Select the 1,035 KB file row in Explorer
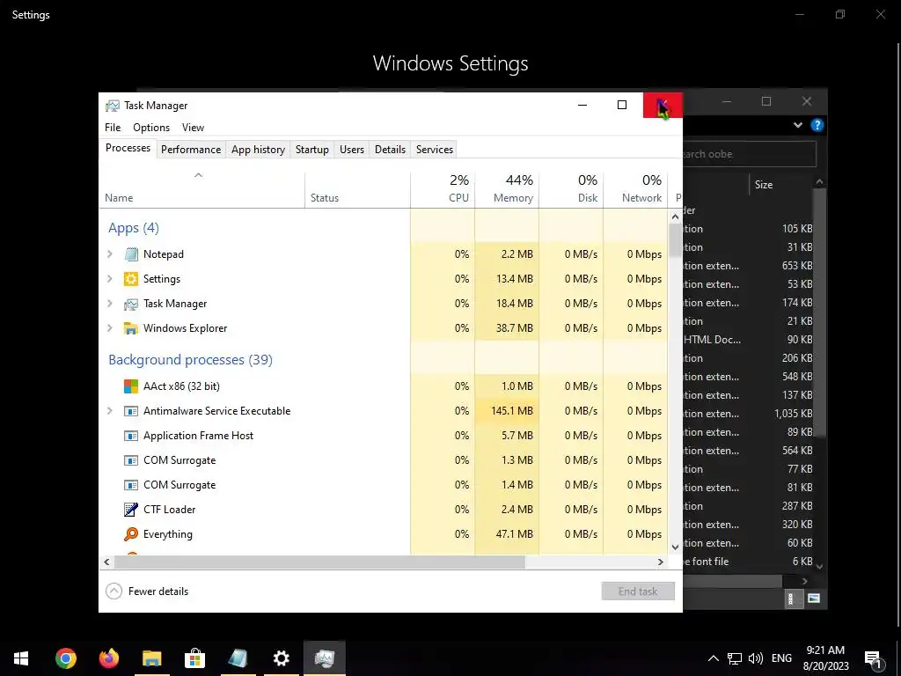This screenshot has width=901, height=676. point(749,414)
